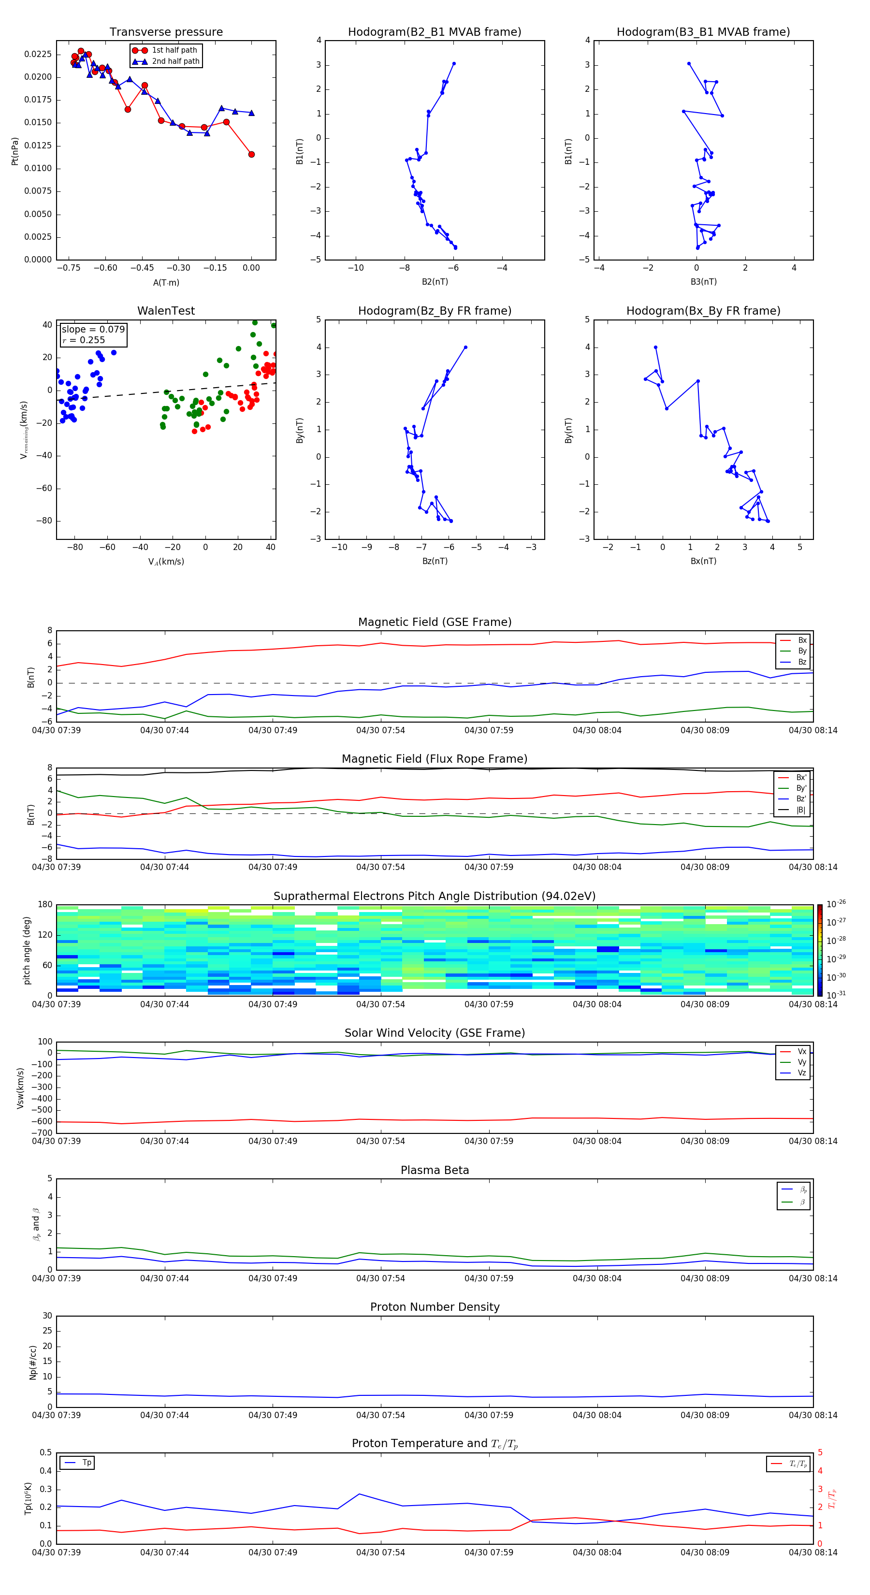Click the 'Magnetic Field (GSE Frame)' title

(x=435, y=622)
